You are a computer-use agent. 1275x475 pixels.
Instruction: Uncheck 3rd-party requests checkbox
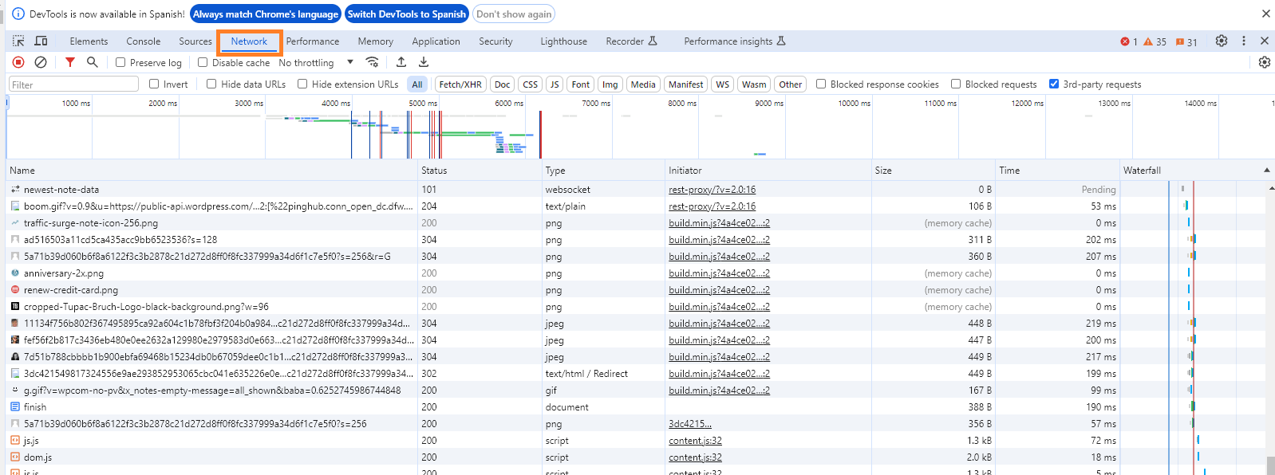point(1054,84)
